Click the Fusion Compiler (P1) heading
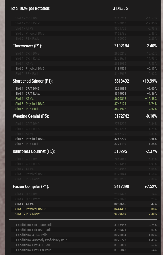This screenshot has height=255, width=163. tap(31, 186)
